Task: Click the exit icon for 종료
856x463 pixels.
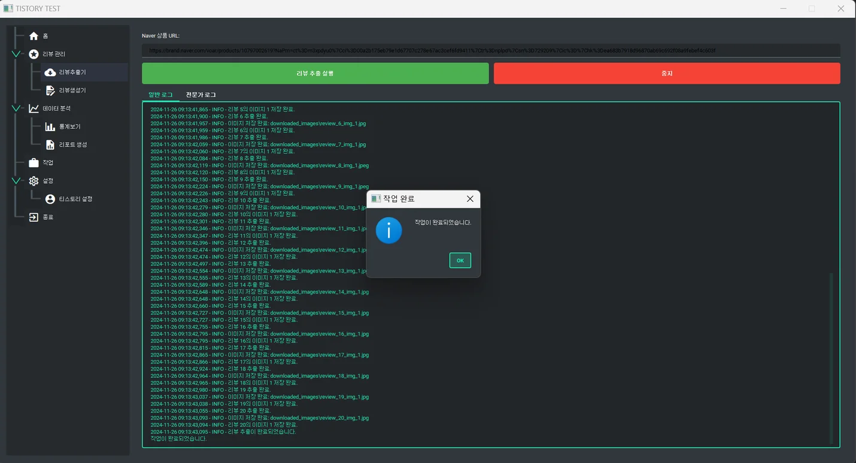Action: 34,217
